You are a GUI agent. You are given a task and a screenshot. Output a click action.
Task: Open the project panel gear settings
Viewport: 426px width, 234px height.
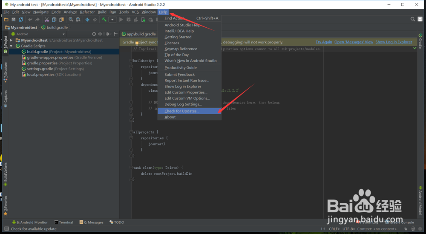click(108, 34)
